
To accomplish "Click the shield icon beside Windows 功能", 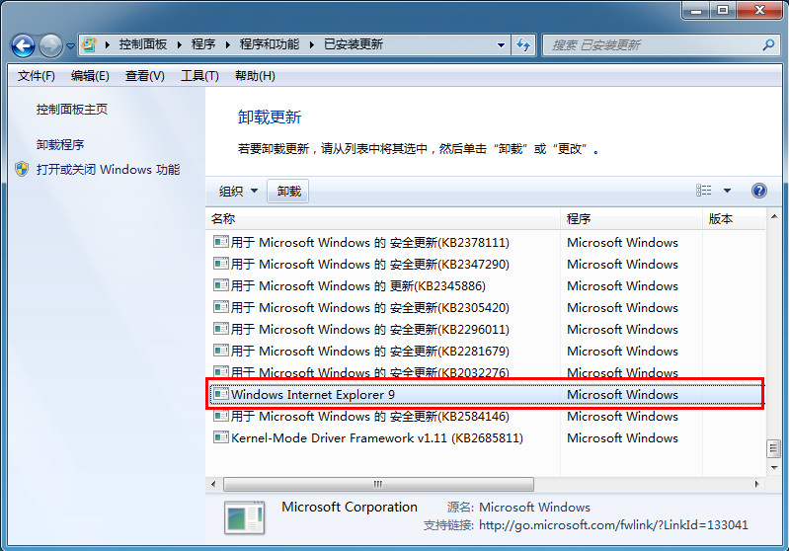I will tap(22, 169).
